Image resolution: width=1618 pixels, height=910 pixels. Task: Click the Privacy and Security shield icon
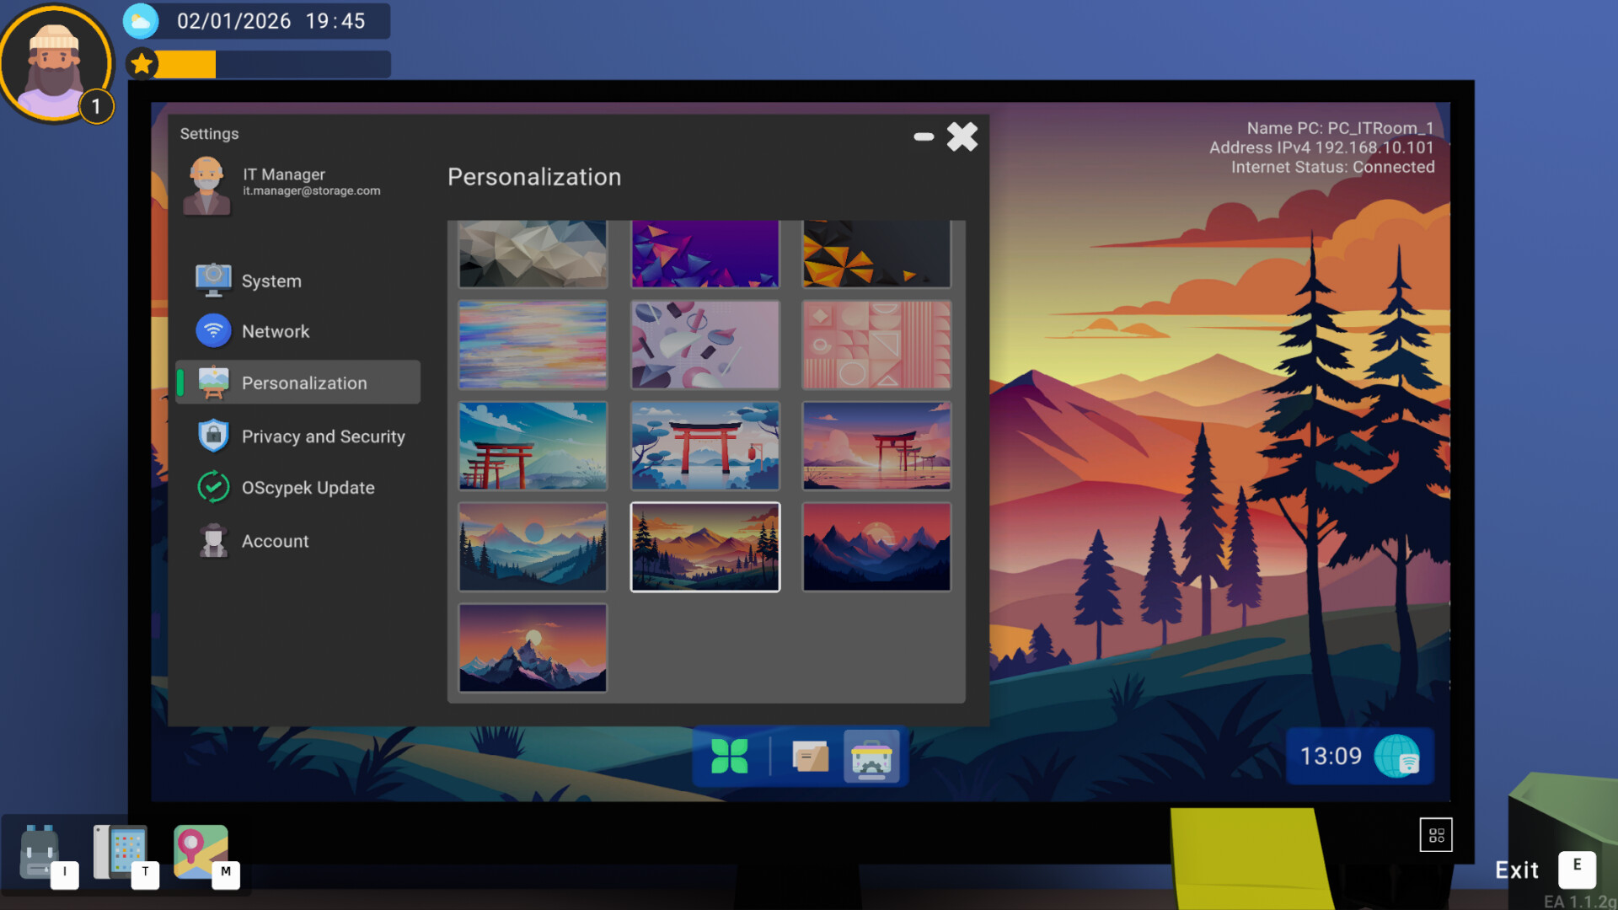pyautogui.click(x=214, y=435)
